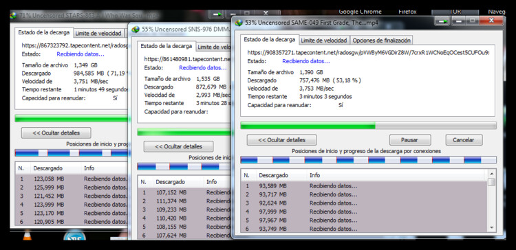Select connection row with 120,905 MB
The width and height of the screenshot is (516, 250).
pos(72,221)
